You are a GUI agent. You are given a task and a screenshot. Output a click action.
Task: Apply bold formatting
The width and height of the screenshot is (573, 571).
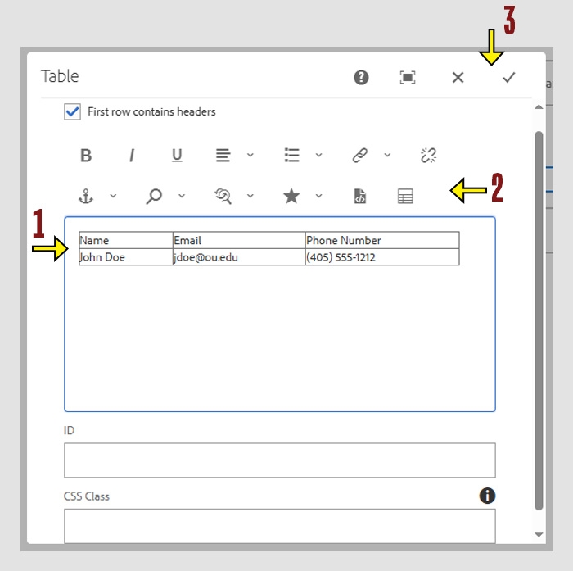[x=86, y=156]
